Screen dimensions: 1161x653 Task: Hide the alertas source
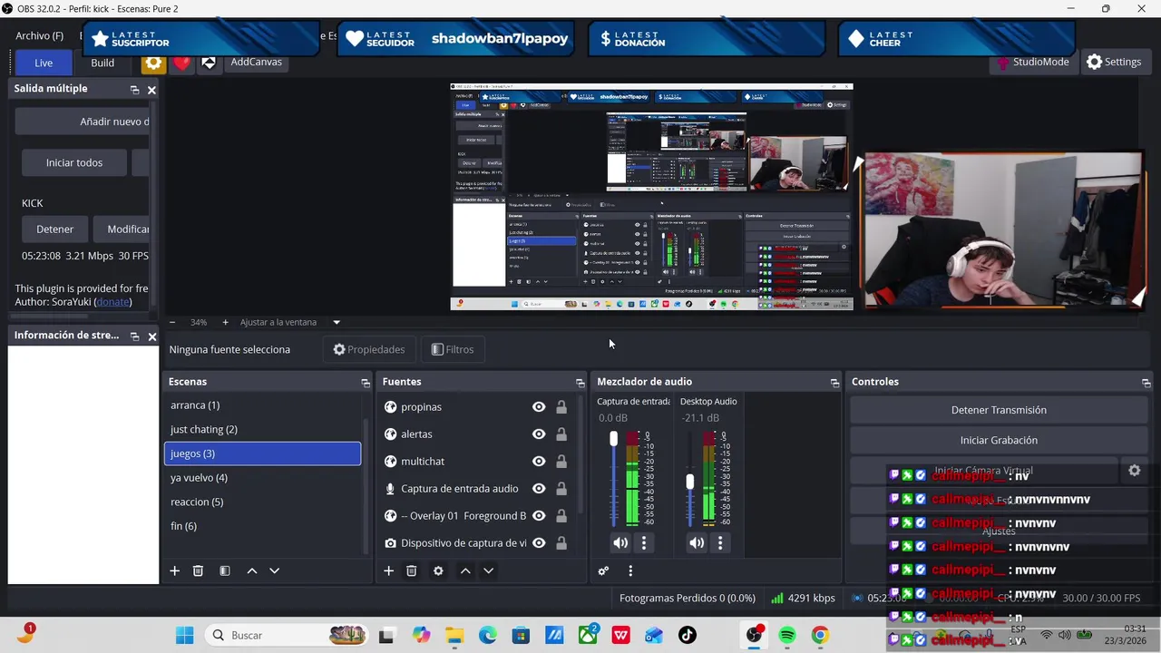539,434
